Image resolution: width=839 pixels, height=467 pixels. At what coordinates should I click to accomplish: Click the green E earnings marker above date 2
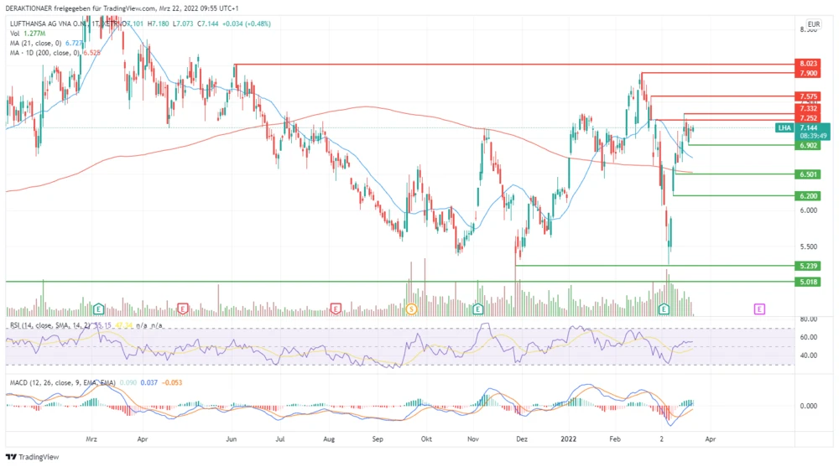coord(664,309)
